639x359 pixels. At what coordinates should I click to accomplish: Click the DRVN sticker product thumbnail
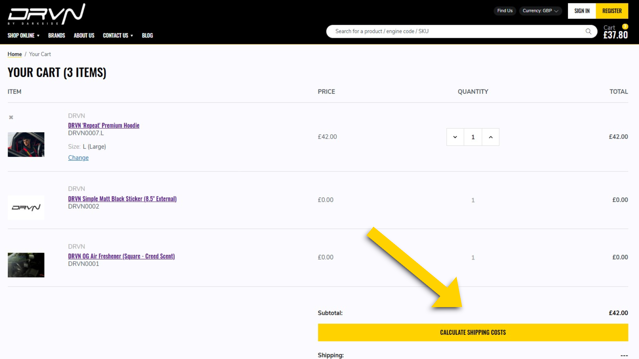point(26,207)
